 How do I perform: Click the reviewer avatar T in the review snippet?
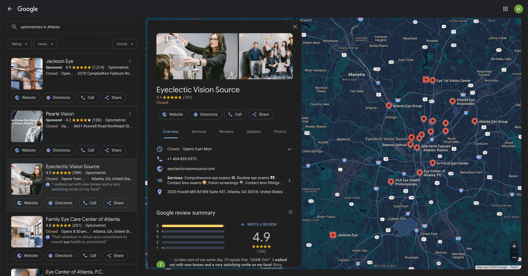pos(161,264)
